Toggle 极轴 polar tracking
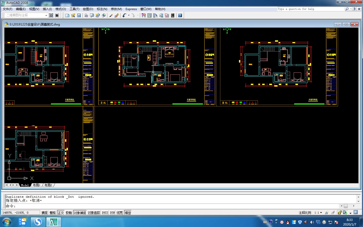 (x=69, y=213)
